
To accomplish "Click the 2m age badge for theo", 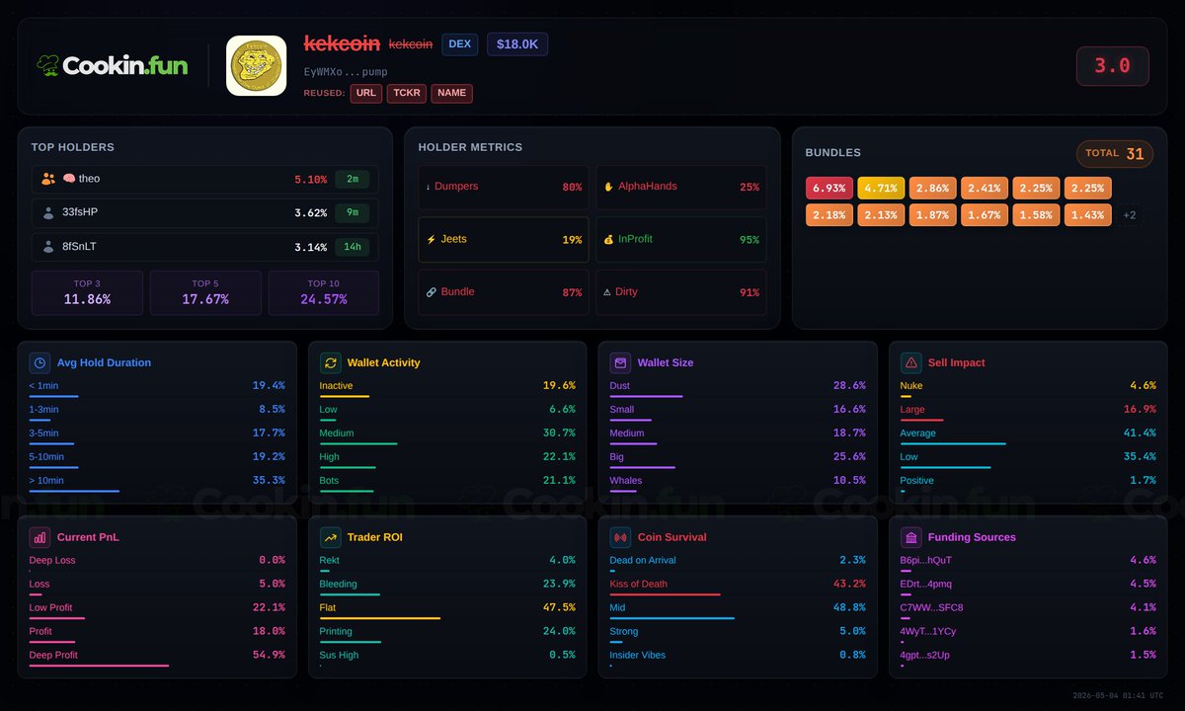I will (353, 180).
